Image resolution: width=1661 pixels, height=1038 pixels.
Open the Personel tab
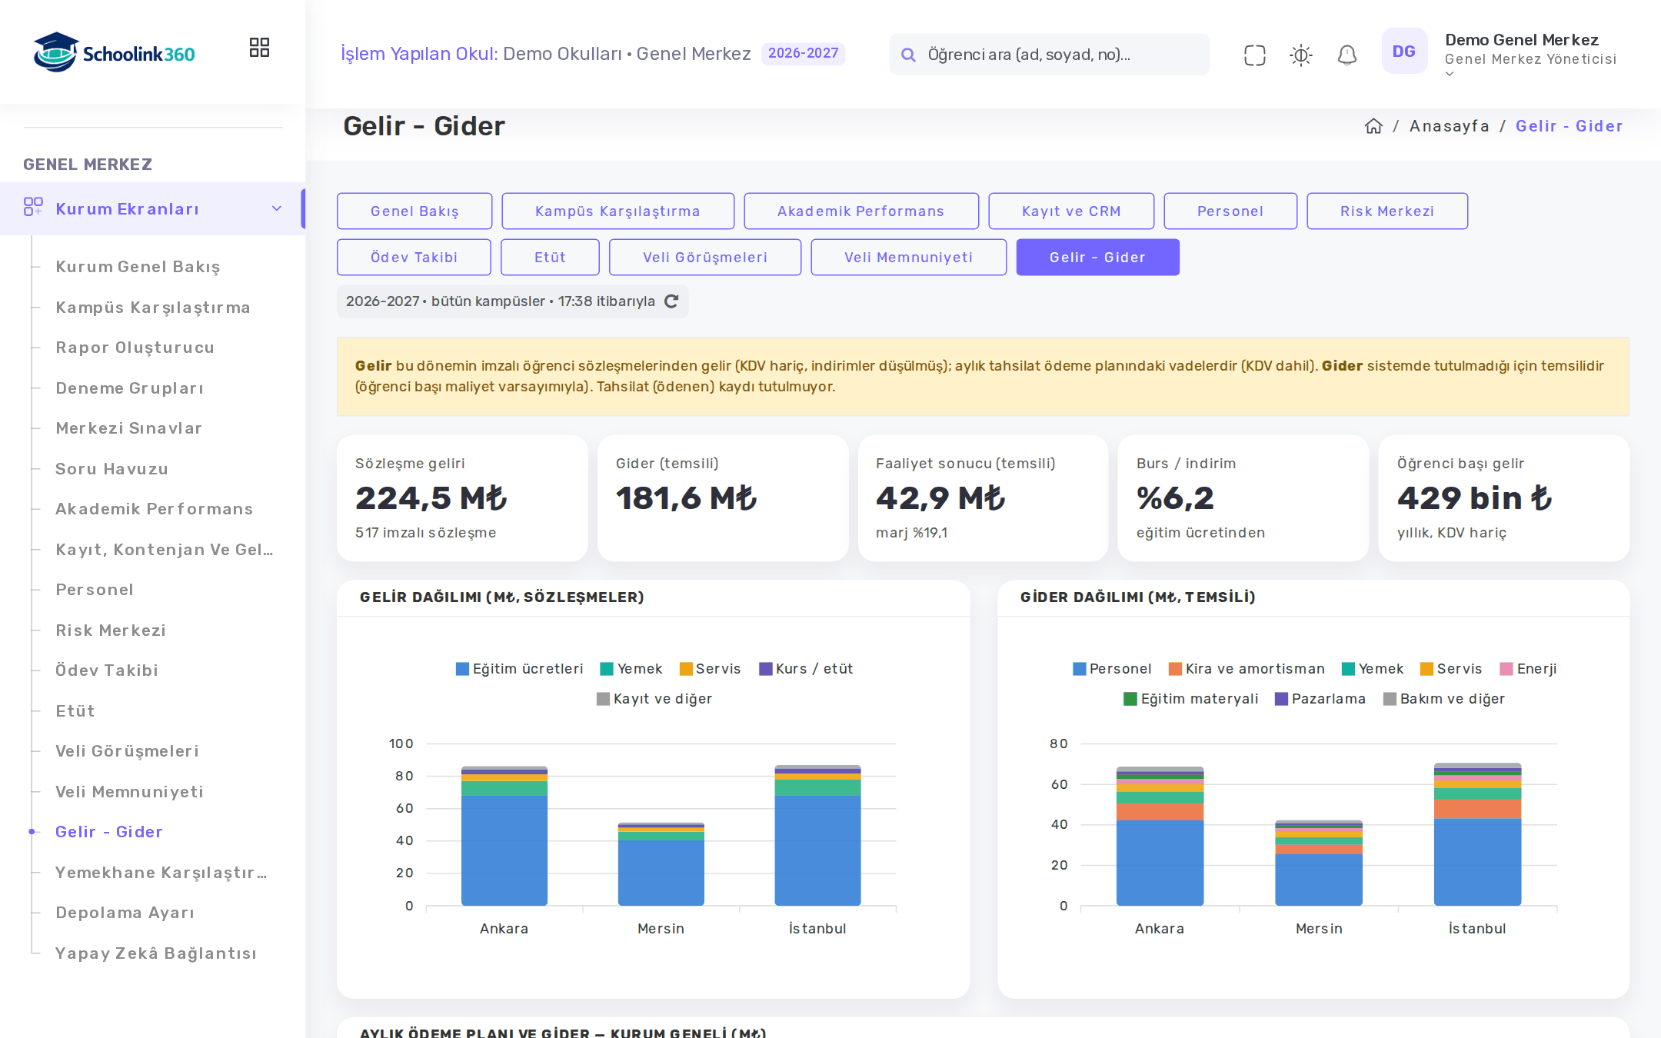(x=1230, y=211)
